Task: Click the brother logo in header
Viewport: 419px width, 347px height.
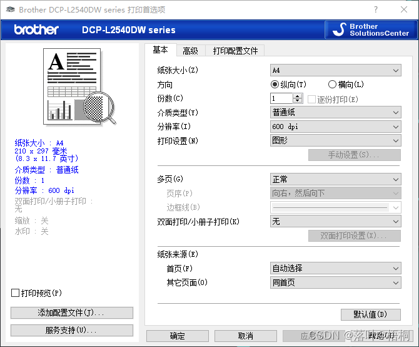Action: click(x=36, y=29)
